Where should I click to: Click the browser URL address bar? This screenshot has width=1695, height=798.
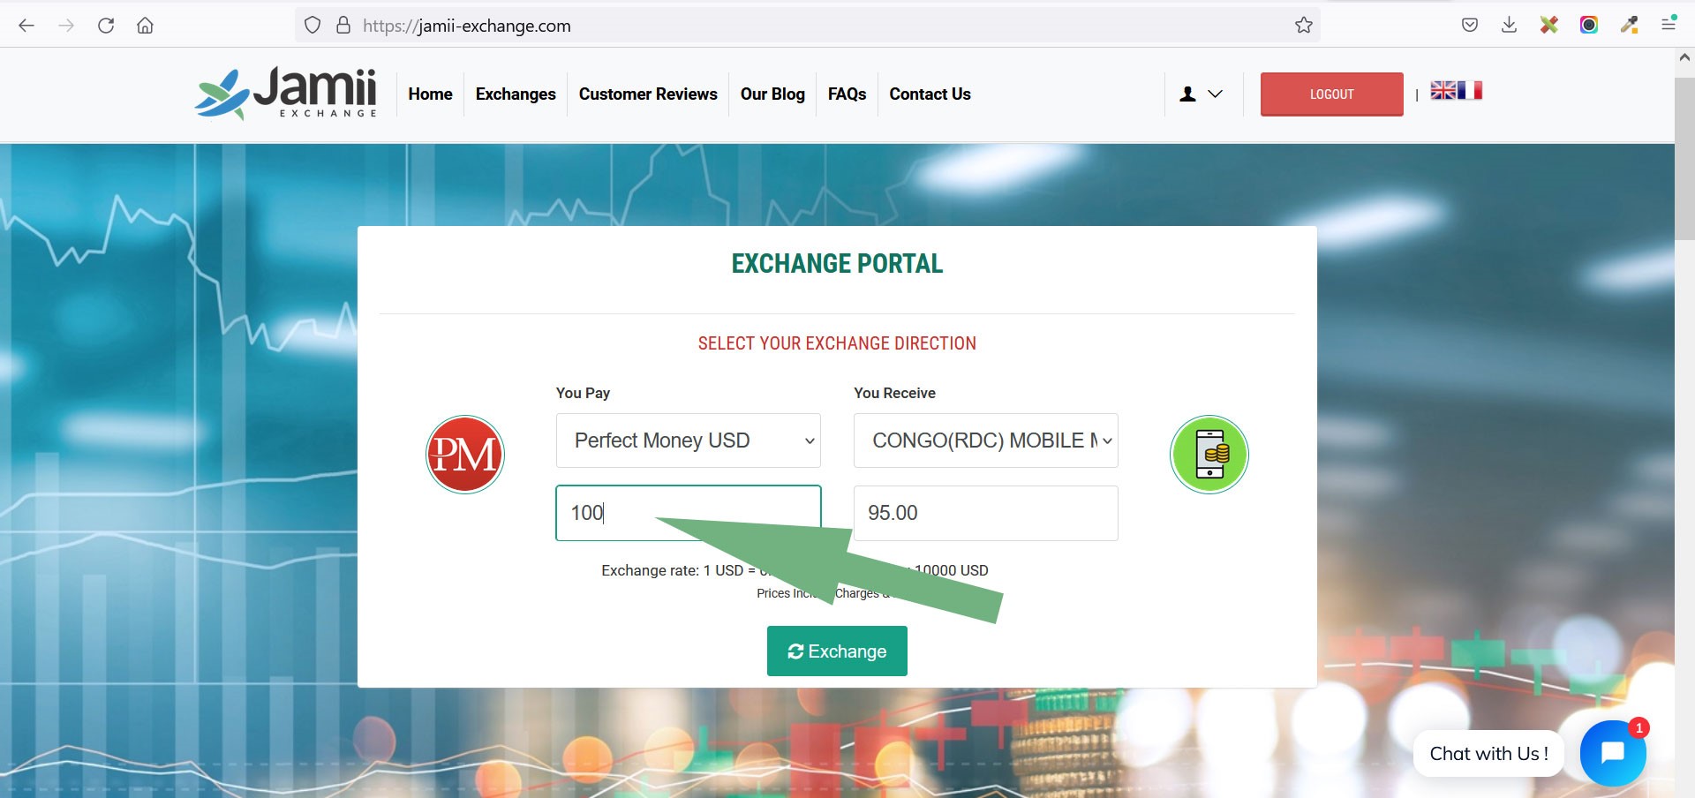click(x=808, y=26)
